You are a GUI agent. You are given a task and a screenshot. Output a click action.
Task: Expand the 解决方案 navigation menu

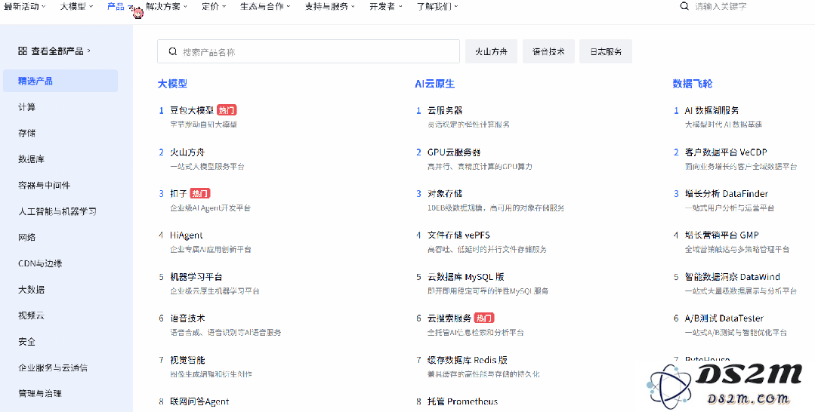[x=166, y=7]
